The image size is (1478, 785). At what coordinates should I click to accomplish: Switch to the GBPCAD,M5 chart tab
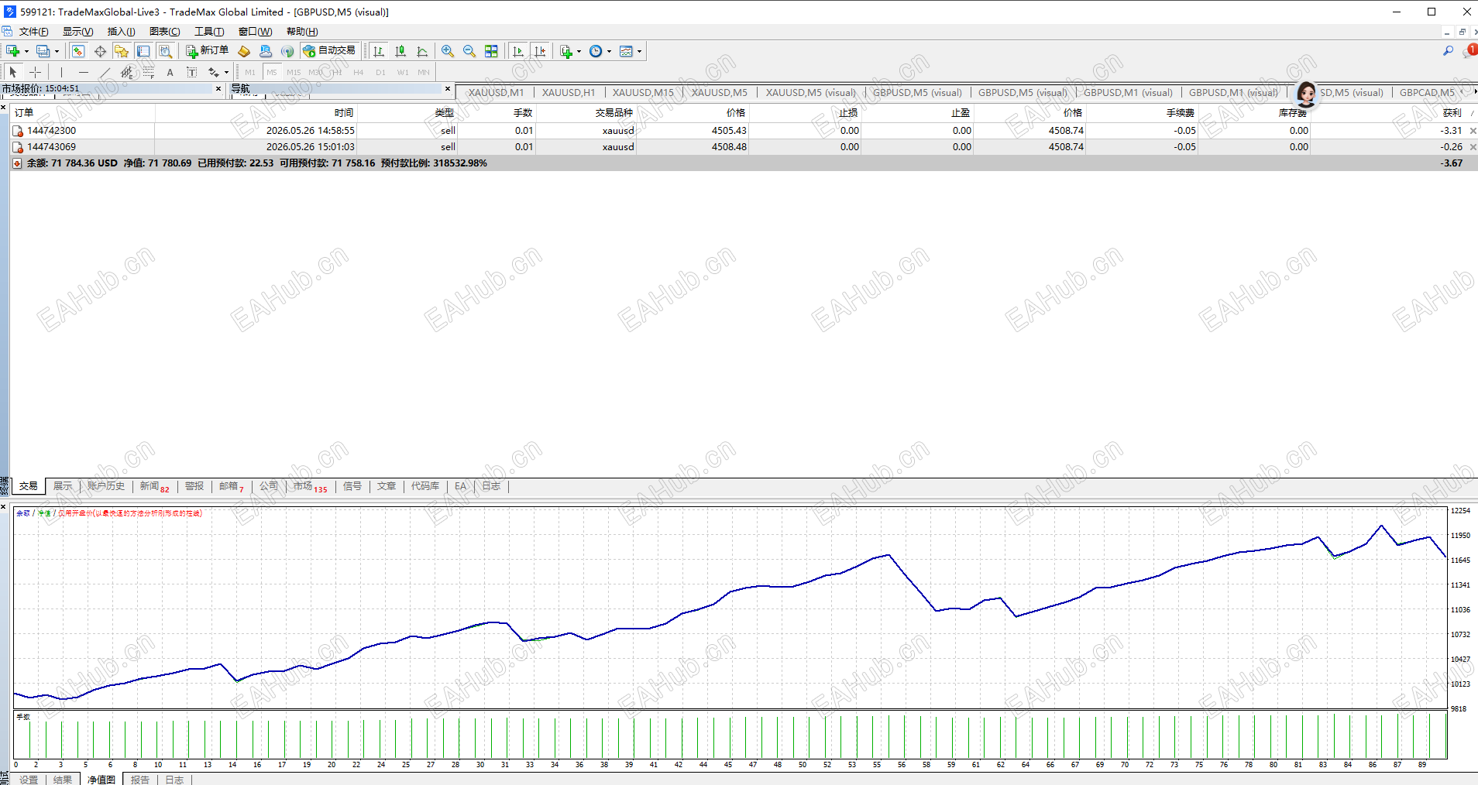(1427, 92)
